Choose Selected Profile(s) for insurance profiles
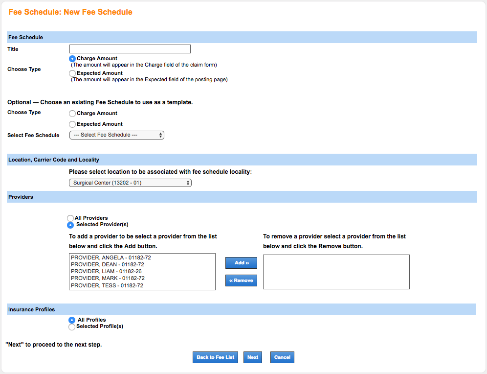Image resolution: width=487 pixels, height=374 pixels. (x=72, y=327)
